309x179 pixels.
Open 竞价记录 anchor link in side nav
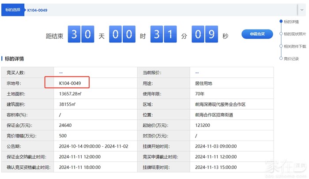(x=291, y=58)
